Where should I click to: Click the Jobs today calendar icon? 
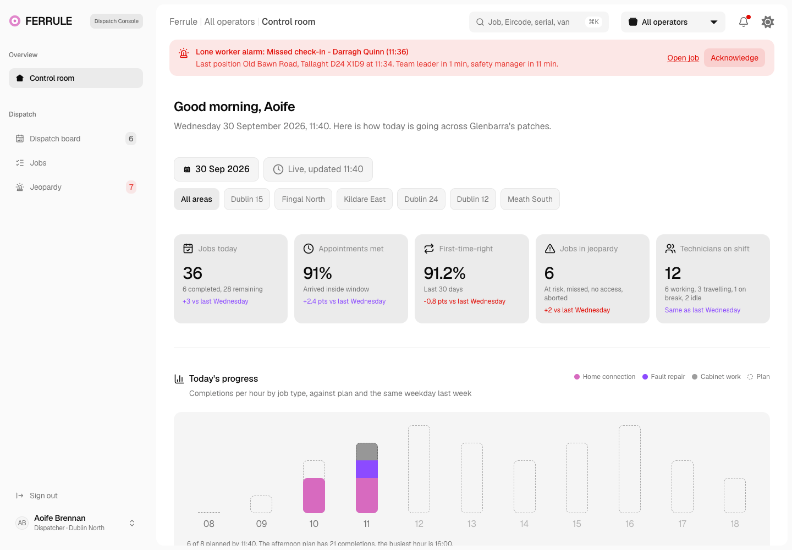click(x=188, y=249)
